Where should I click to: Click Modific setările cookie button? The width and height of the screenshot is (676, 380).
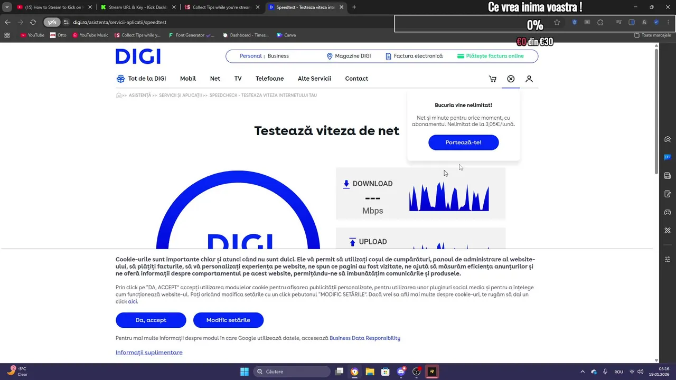[228, 320]
